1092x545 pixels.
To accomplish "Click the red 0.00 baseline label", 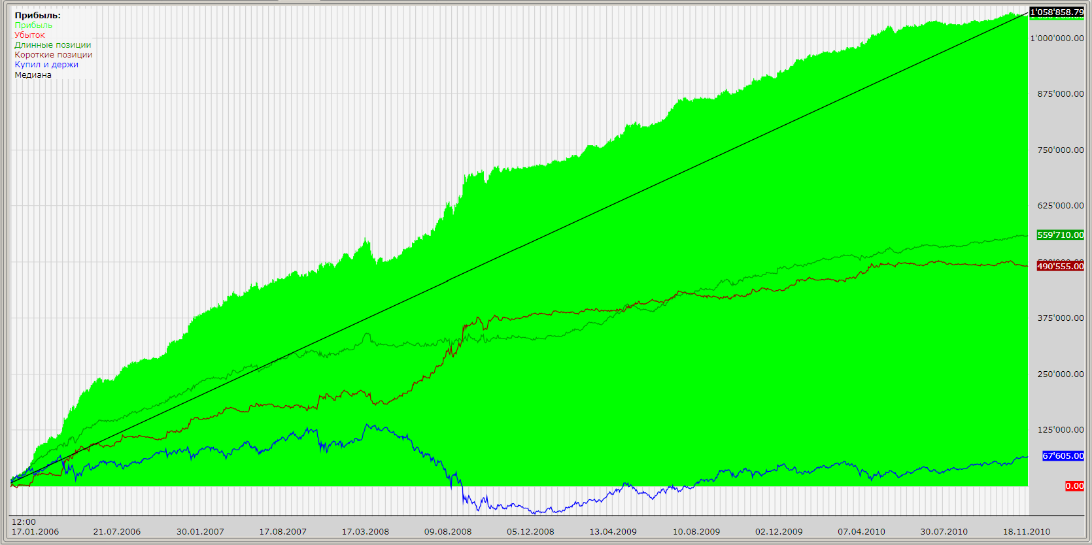I will 1074,486.
